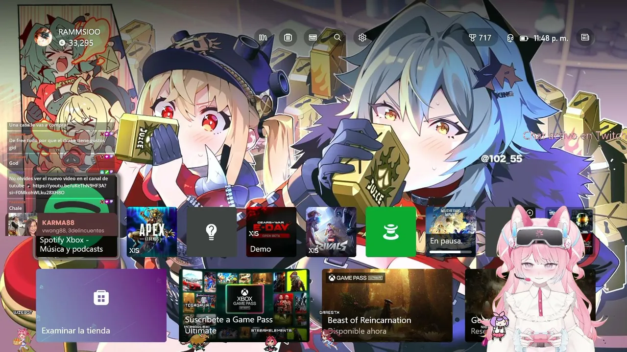Open the Wuthering Waves tile
627x352 pixels.
450,232
